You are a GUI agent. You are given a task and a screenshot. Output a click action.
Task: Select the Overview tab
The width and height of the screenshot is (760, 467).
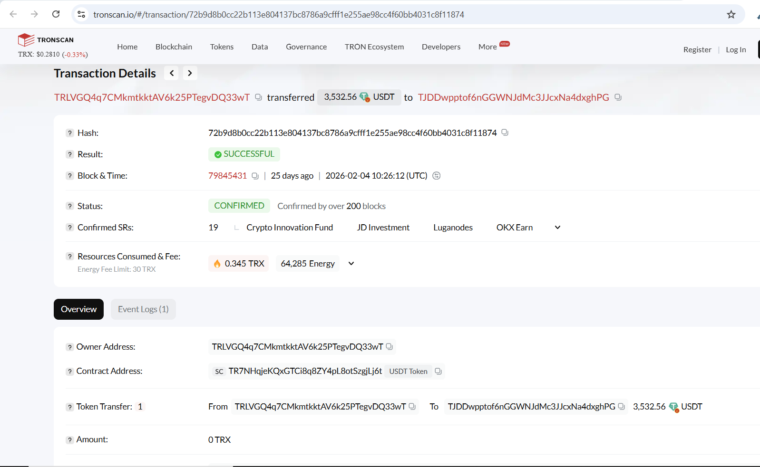pyautogui.click(x=78, y=309)
